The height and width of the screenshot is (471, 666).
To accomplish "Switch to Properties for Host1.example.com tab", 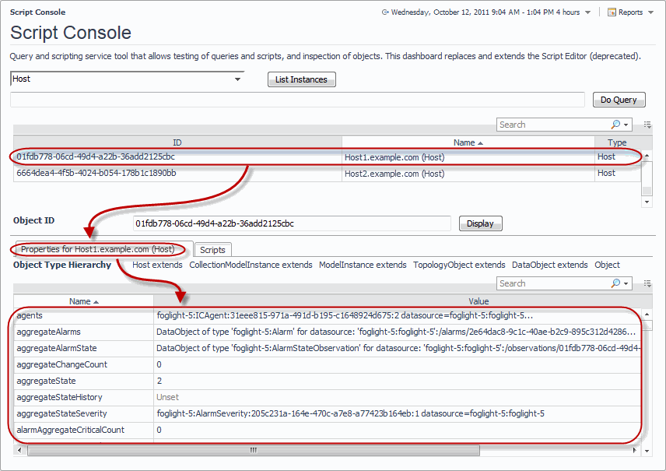I will point(98,249).
